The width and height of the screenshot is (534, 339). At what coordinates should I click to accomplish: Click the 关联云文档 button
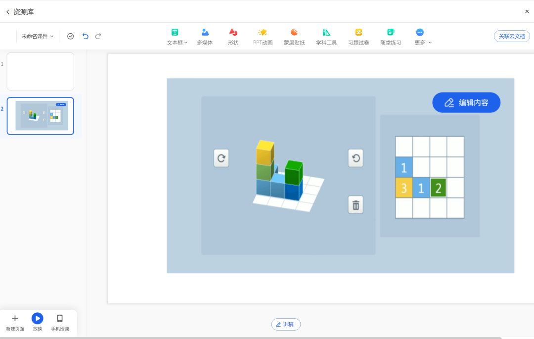coord(512,36)
